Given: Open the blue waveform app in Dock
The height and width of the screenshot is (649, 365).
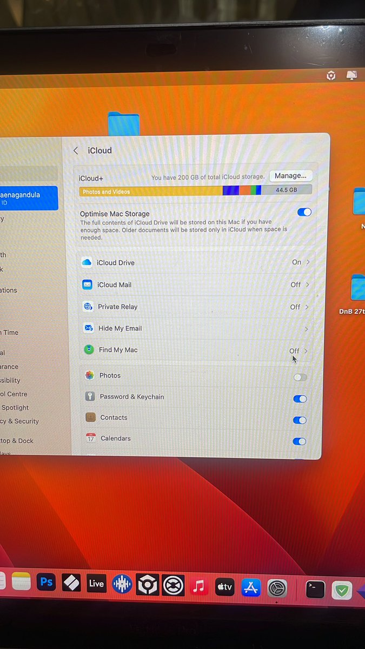Looking at the screenshot, I should 122,584.
